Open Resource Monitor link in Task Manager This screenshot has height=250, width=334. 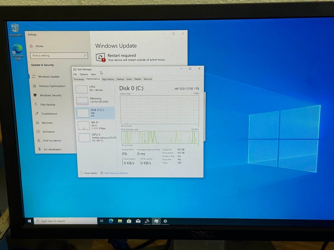[116, 173]
